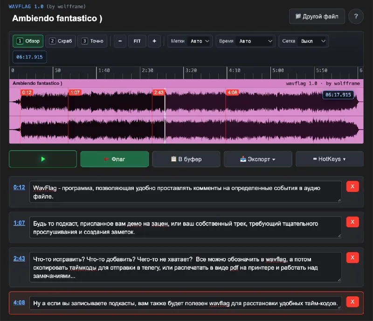Zoom out with the minus button
Viewport: 373px width, 321px height.
(x=120, y=41)
